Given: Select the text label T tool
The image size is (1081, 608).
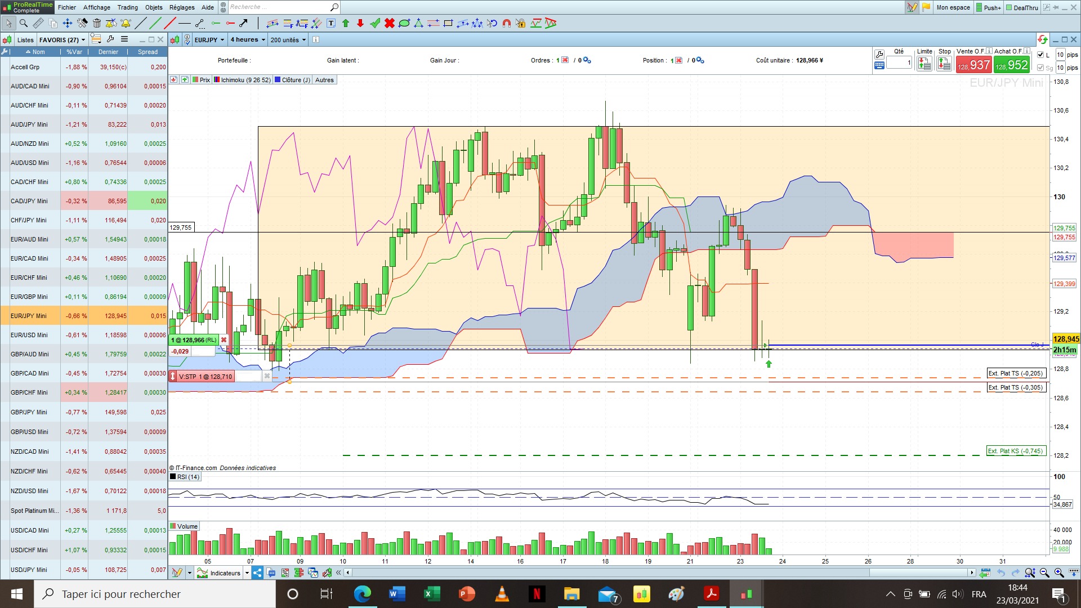Looking at the screenshot, I should [x=331, y=23].
